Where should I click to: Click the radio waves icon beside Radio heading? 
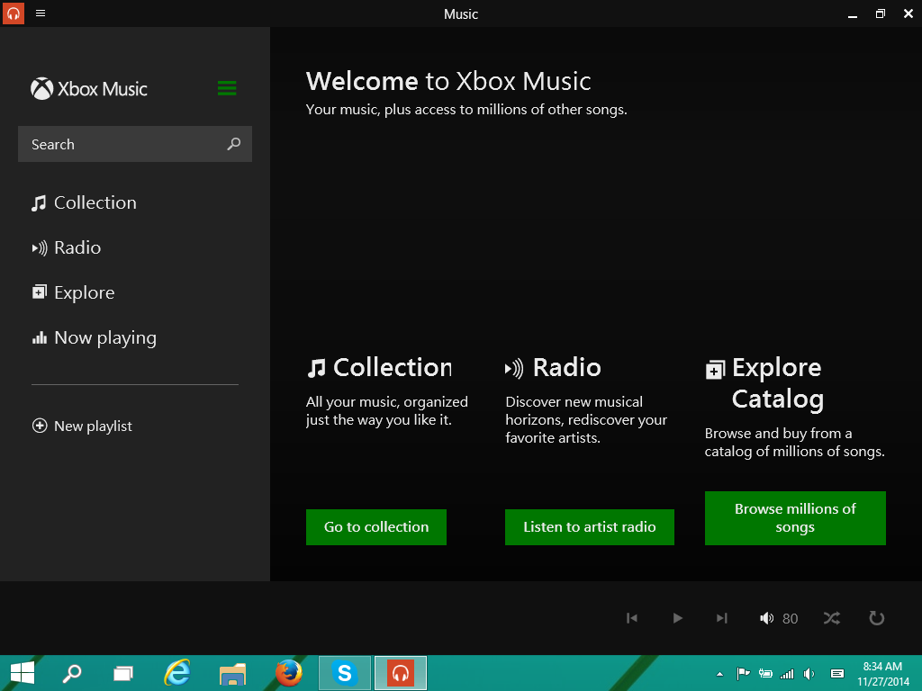pos(514,368)
